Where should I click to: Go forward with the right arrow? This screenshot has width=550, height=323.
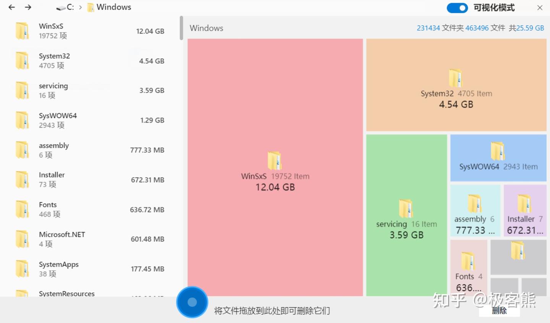coord(28,7)
